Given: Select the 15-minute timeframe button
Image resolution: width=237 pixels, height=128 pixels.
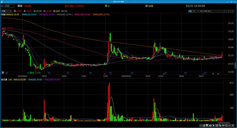Looking at the screenshot, I should [225, 11].
